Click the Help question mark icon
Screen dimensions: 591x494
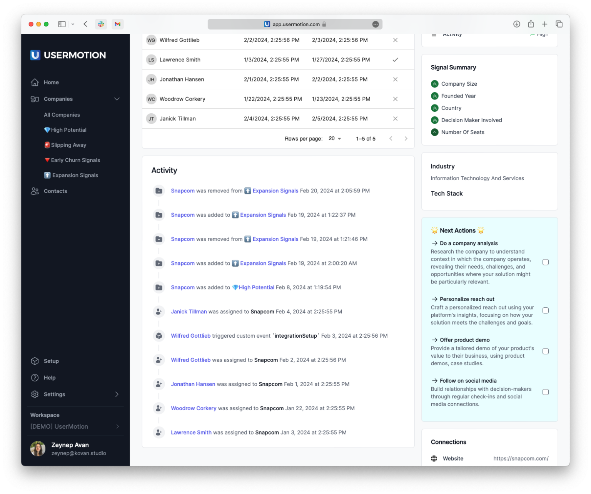[x=35, y=378]
